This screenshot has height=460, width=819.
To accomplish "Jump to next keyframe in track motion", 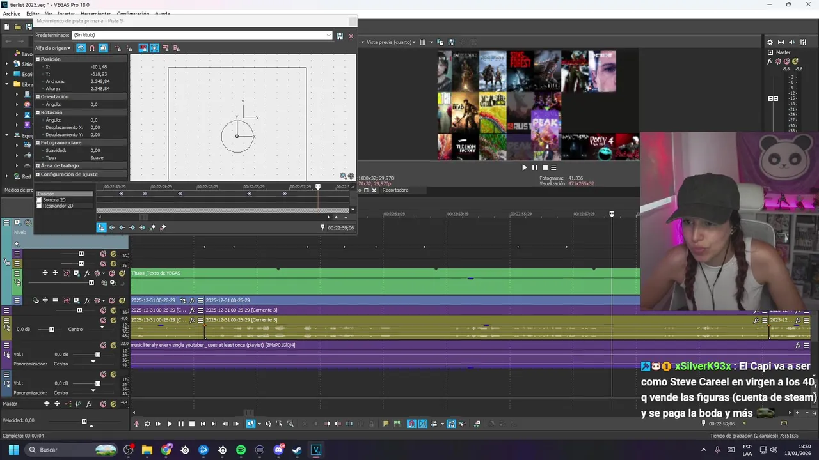I will 132,227.
